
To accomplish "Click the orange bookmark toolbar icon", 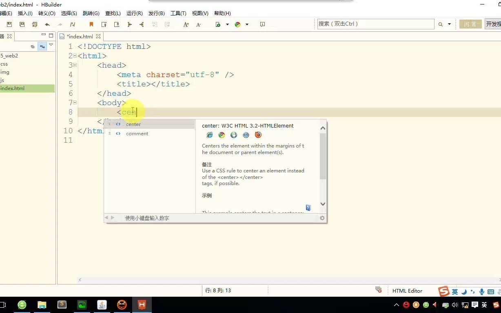I will (x=90, y=24).
